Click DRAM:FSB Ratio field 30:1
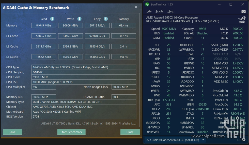249x145 pixels. point(124,97)
